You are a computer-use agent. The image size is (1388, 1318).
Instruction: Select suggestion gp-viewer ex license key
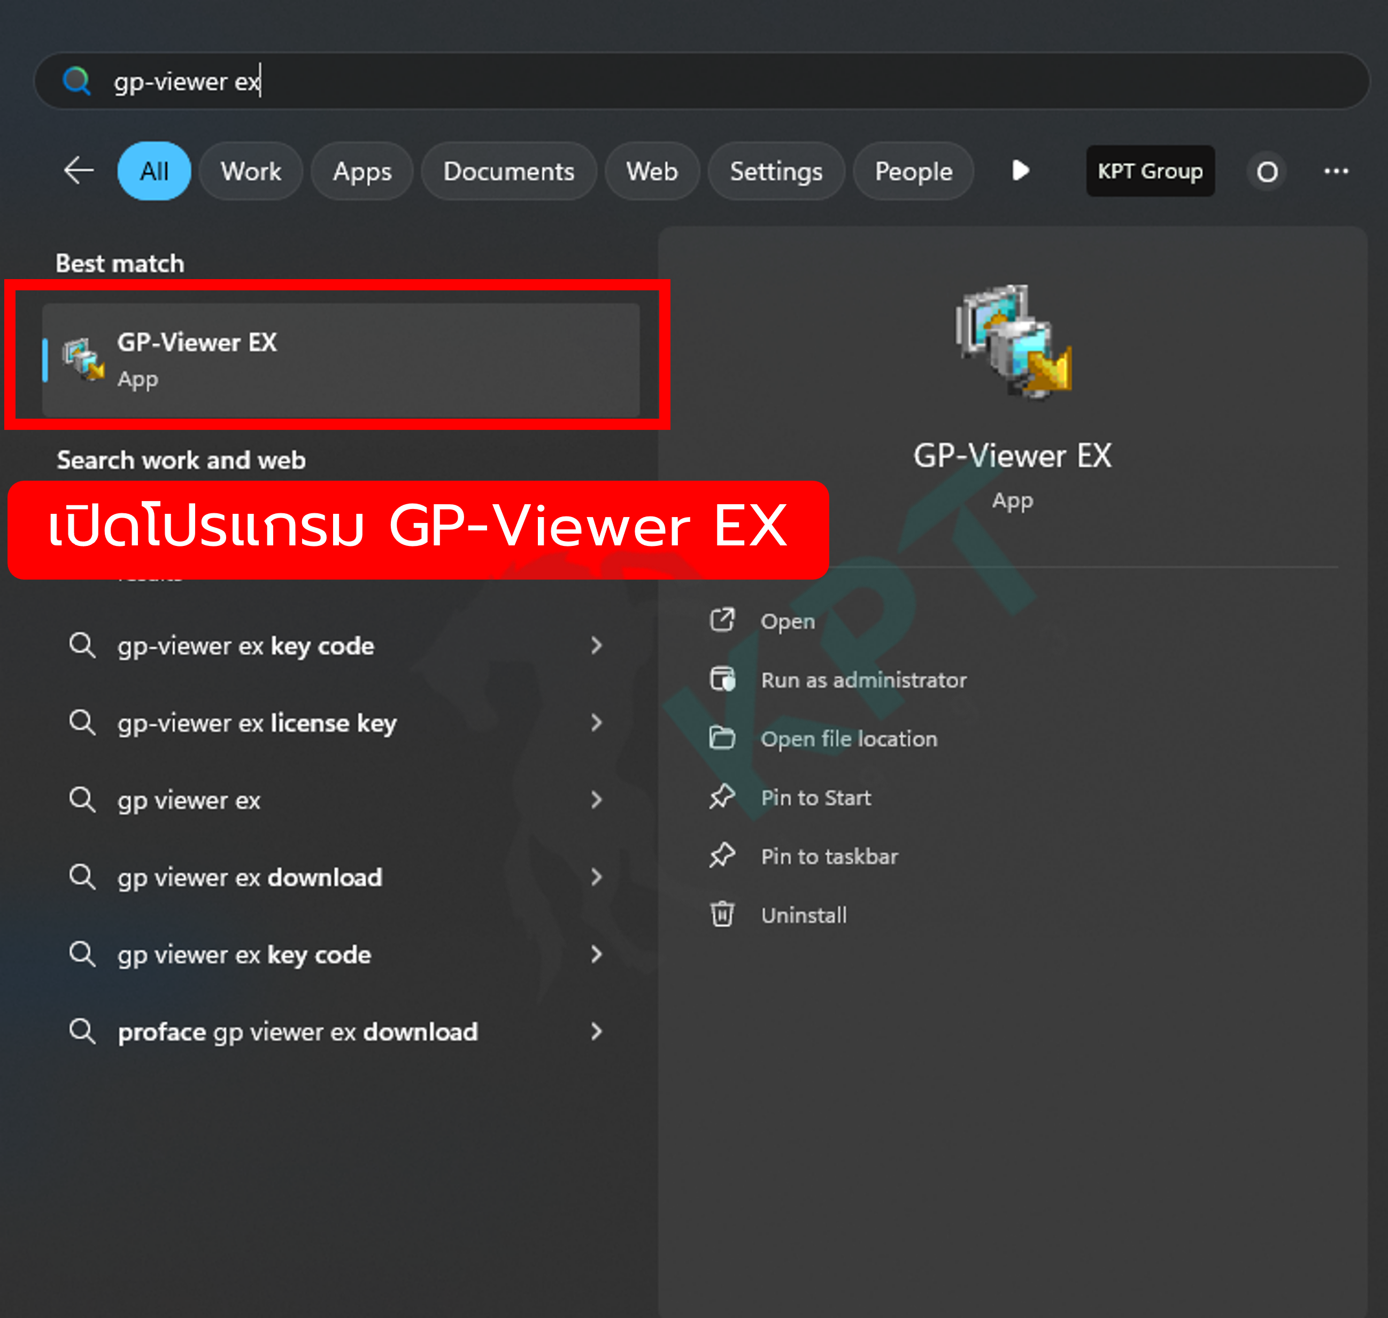257,723
